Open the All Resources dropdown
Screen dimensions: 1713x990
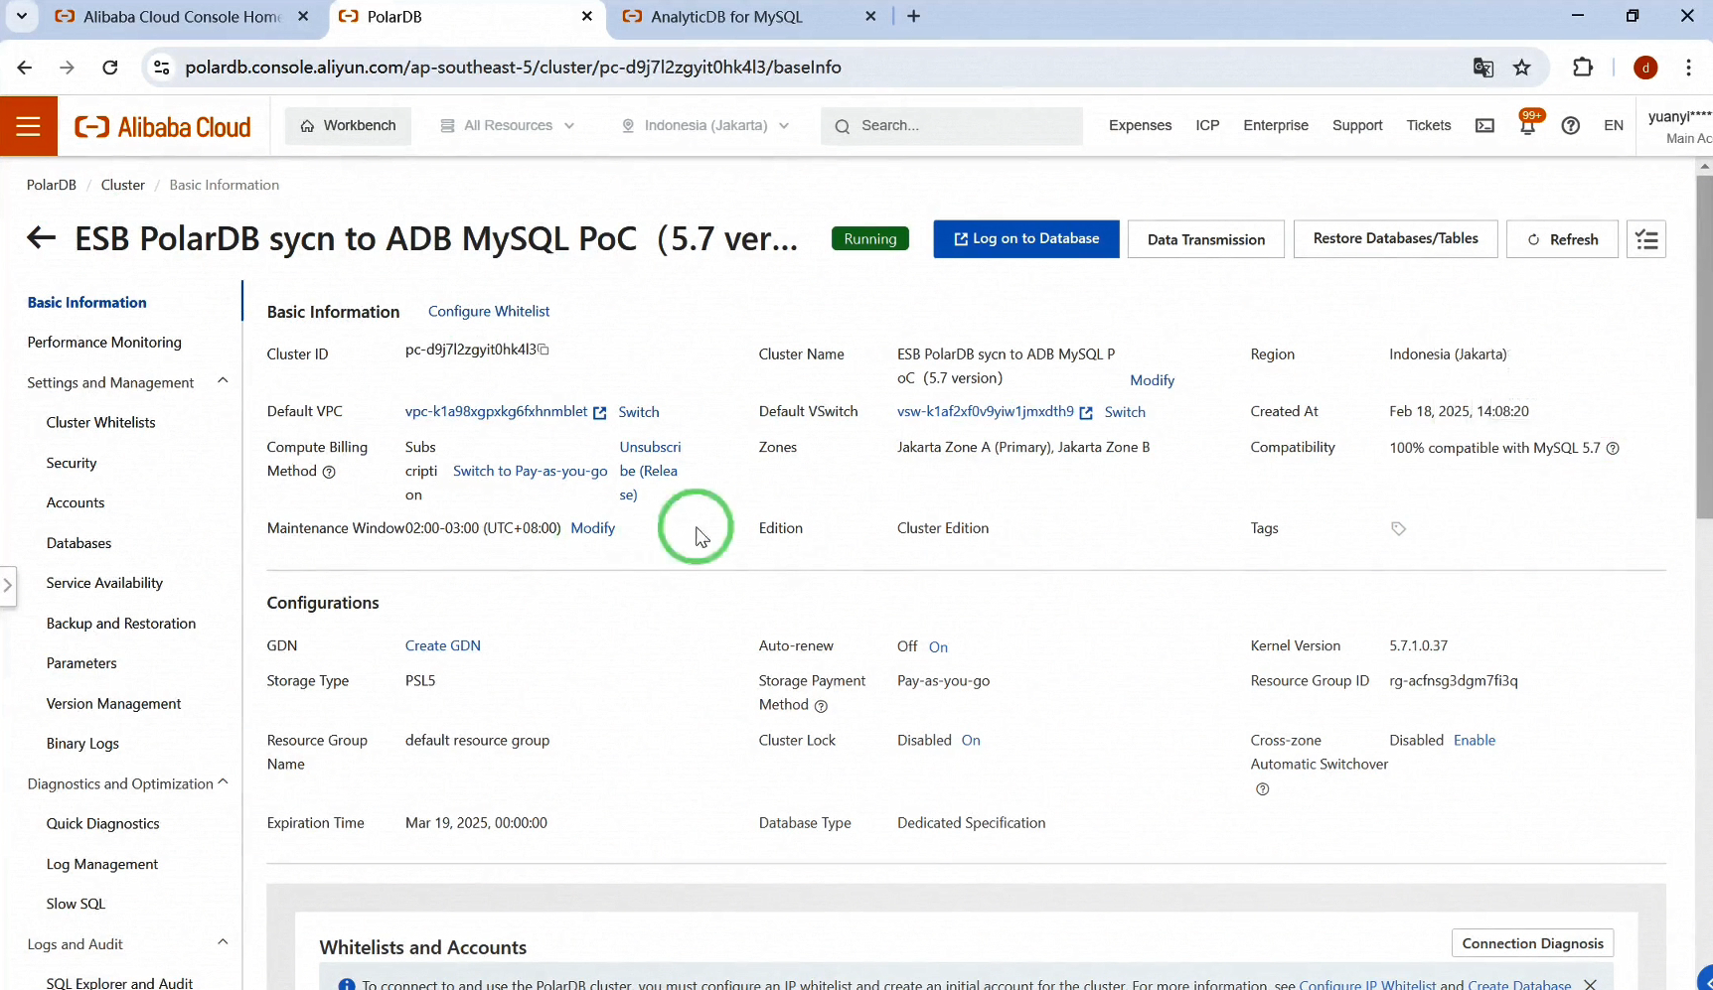(x=508, y=126)
